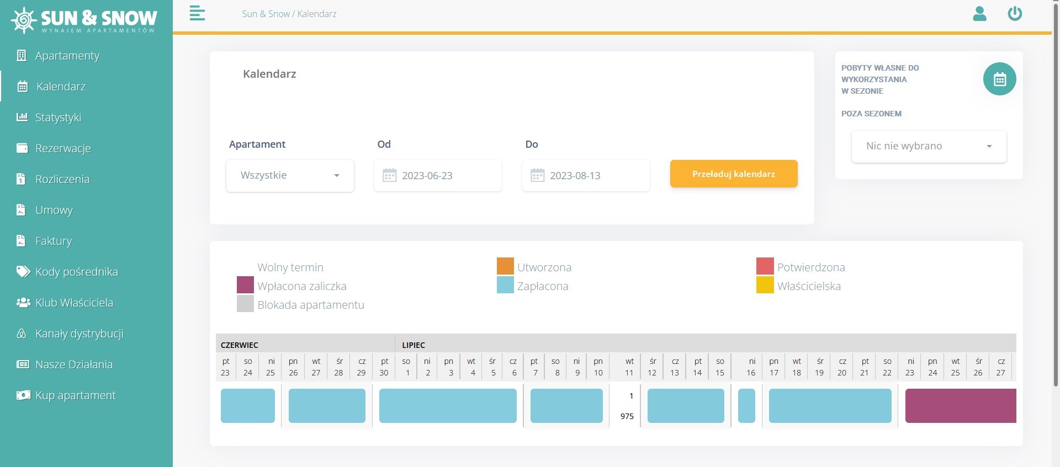Open the Od date picker field

point(438,175)
